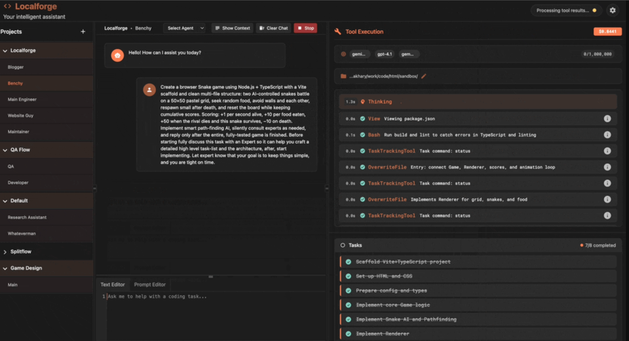This screenshot has width=629, height=341.
Task: Click the gem... third model chip
Action: pos(408,54)
